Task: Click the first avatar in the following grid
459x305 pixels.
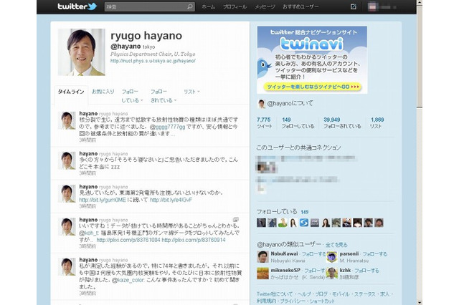Action: (261, 223)
